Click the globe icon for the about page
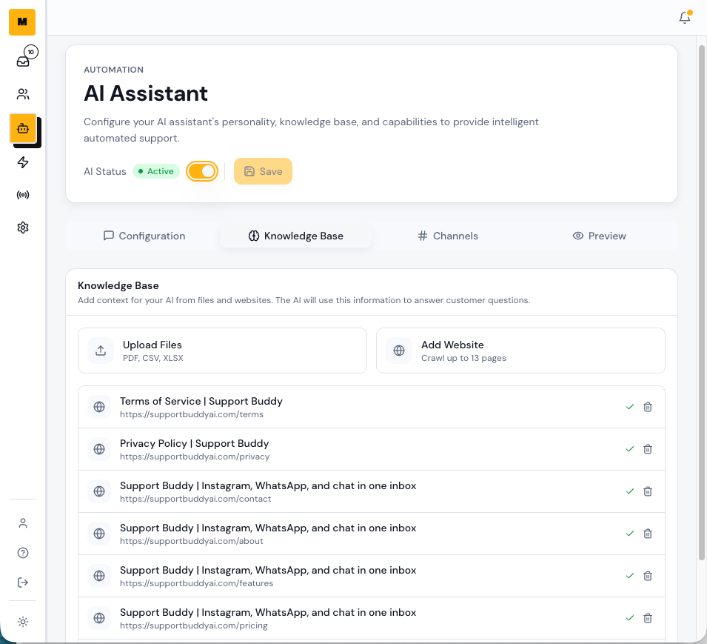The height and width of the screenshot is (644, 707). pyautogui.click(x=99, y=534)
